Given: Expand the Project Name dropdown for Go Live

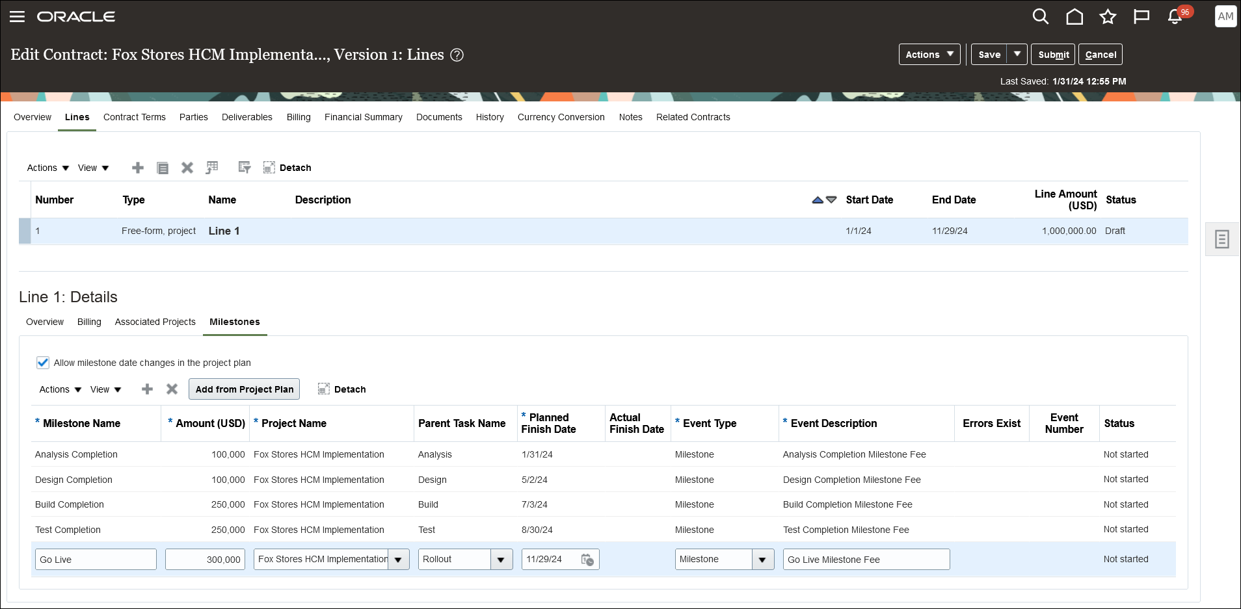Looking at the screenshot, I should point(398,560).
